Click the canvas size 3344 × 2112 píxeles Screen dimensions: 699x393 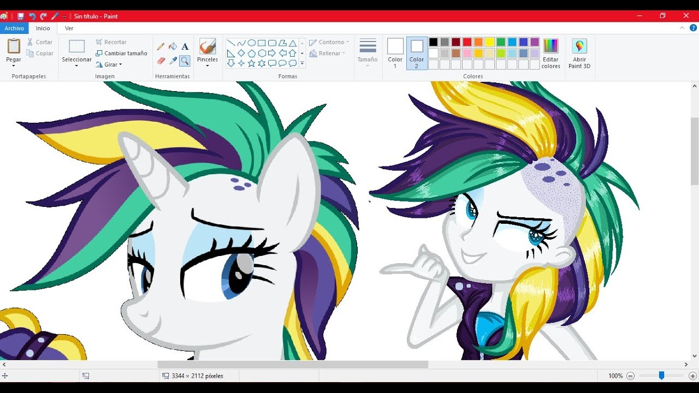[x=197, y=376]
